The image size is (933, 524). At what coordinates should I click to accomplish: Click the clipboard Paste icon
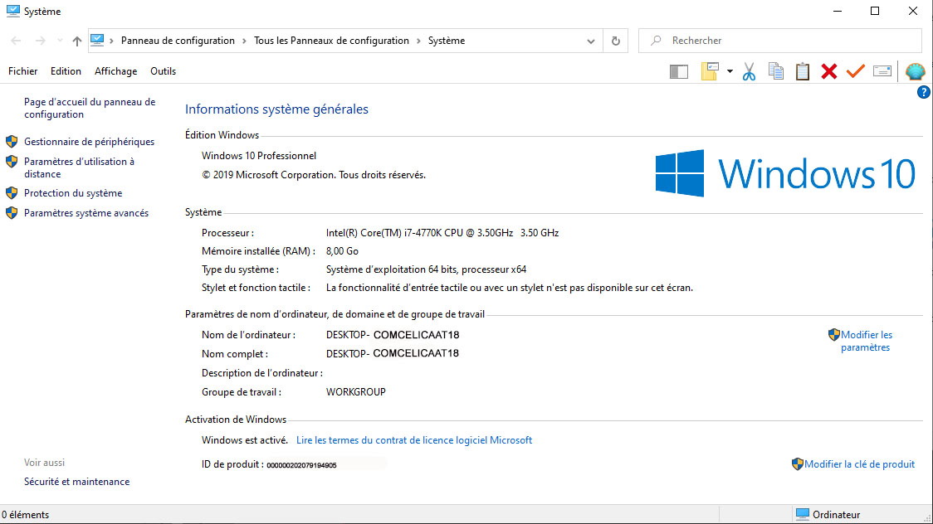802,71
